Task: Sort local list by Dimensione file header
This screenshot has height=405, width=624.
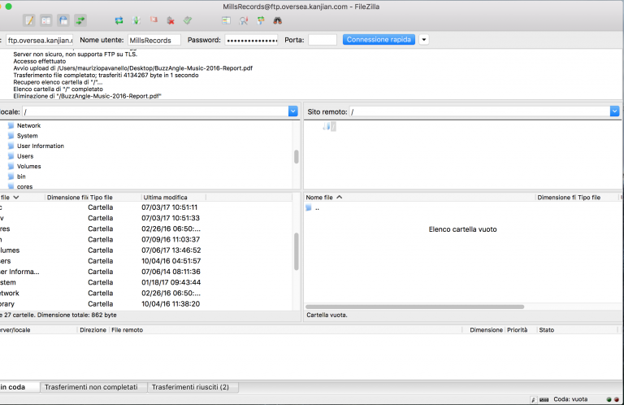Action: pos(67,197)
